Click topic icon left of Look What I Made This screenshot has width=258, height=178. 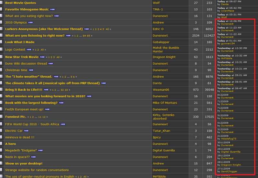[1, 42]
